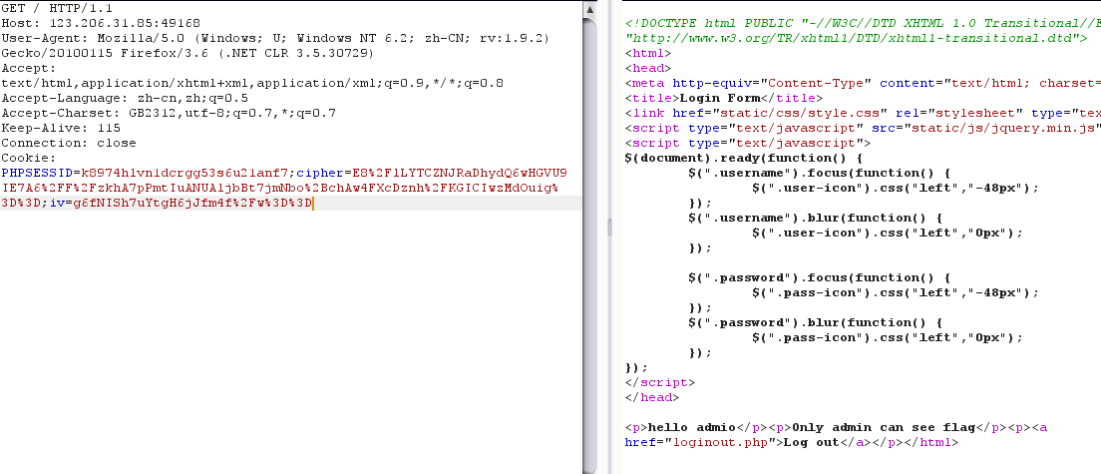The image size is (1101, 474).
Task: Click the xhtml1-transitional.dtd URL line
Action: 856,38
